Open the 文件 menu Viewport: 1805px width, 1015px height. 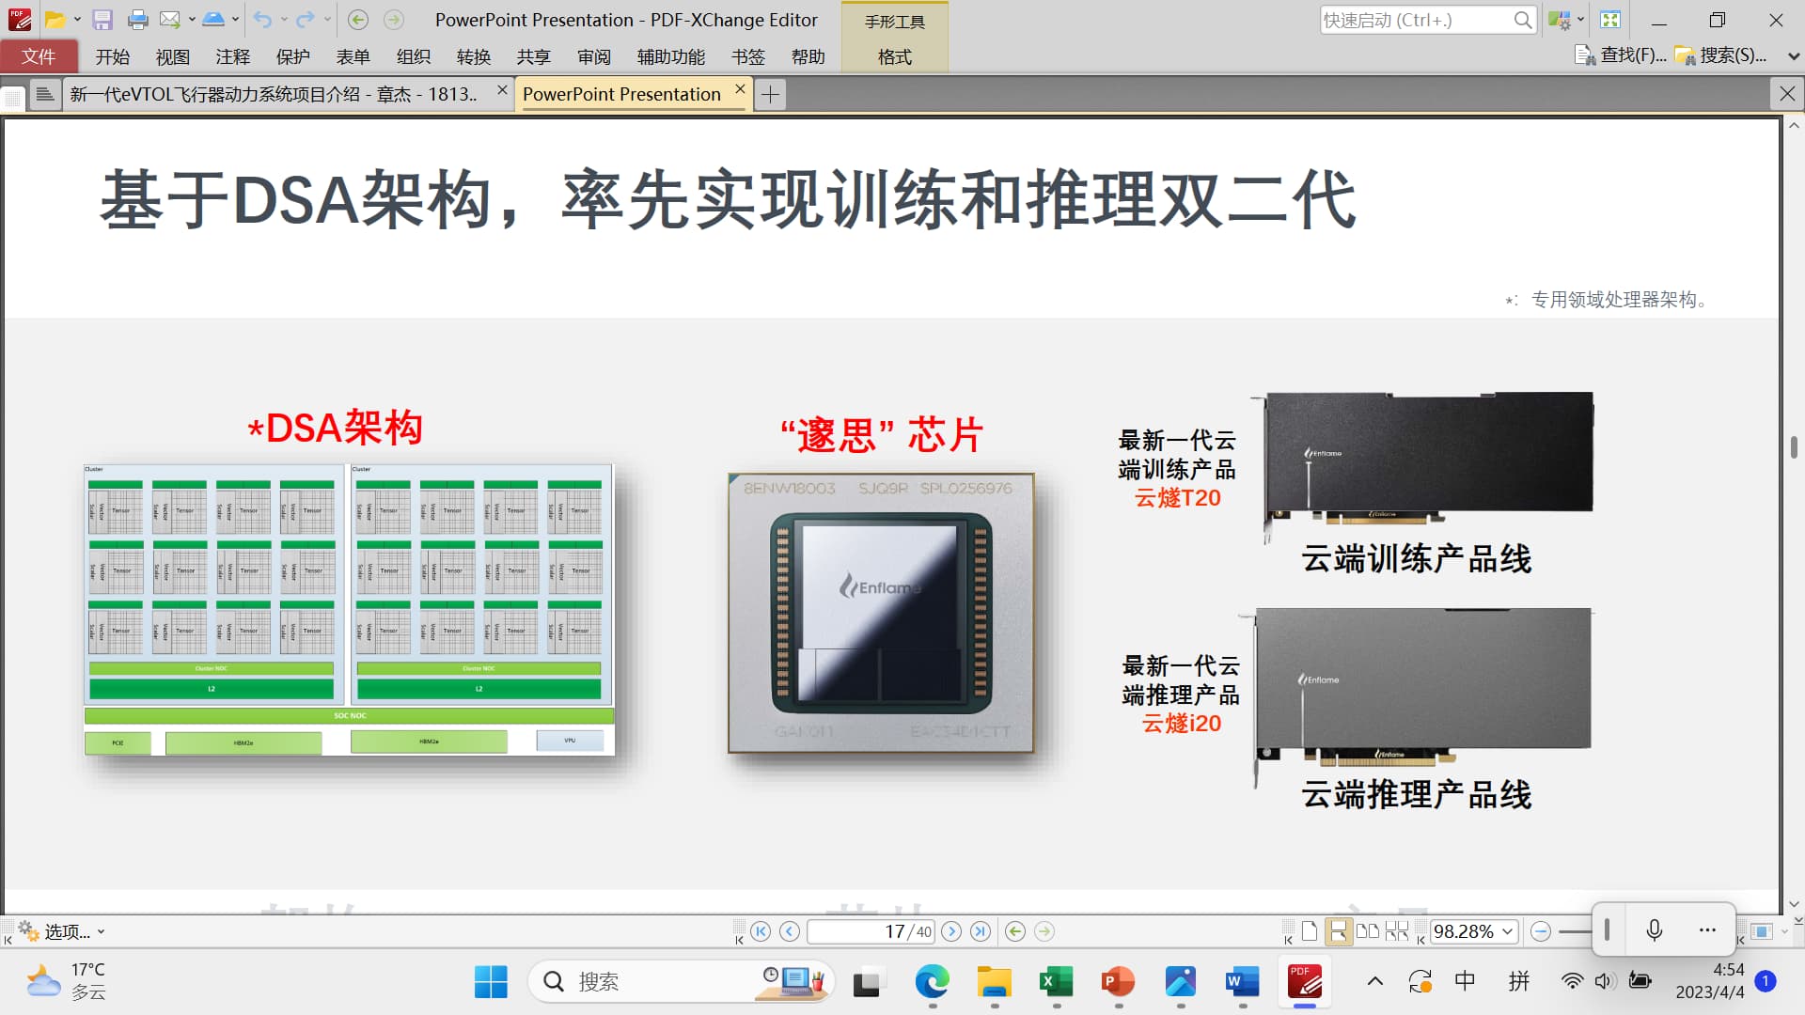click(x=39, y=56)
